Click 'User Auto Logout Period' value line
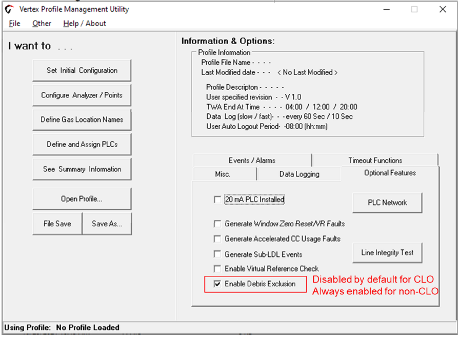Image resolution: width=460 pixels, height=337 pixels. tap(267, 127)
